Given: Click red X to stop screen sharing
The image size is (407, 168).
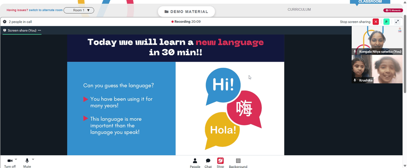Looking at the screenshot, I should 376,22.
